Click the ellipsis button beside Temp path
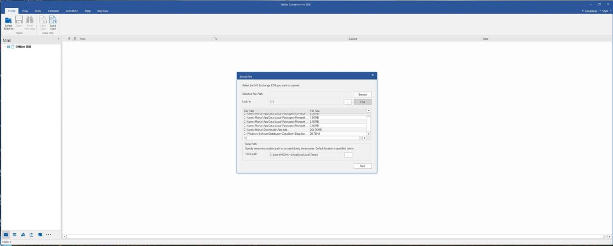 (348, 155)
